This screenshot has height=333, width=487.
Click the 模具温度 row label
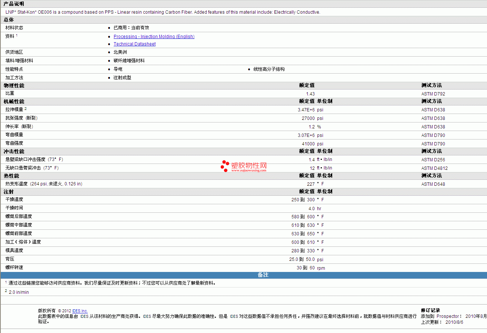pyautogui.click(x=14, y=250)
